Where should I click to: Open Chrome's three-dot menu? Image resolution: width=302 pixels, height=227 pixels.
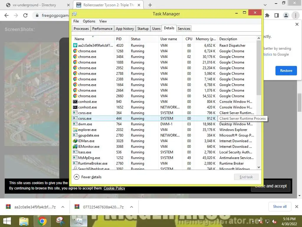[296, 15]
